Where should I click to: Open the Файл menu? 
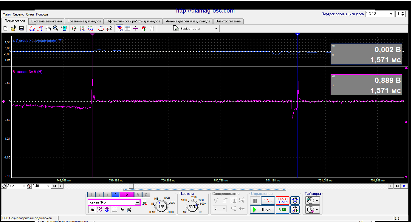tap(7, 14)
